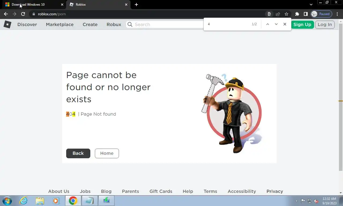Open the Parents footer link
The height and width of the screenshot is (206, 343).
click(131, 191)
